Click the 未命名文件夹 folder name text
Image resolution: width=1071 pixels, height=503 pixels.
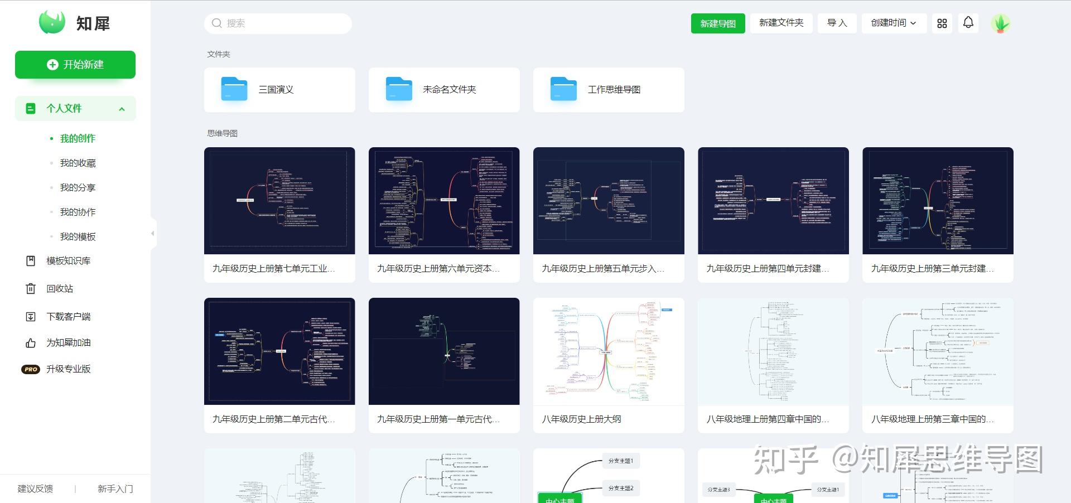[449, 89]
